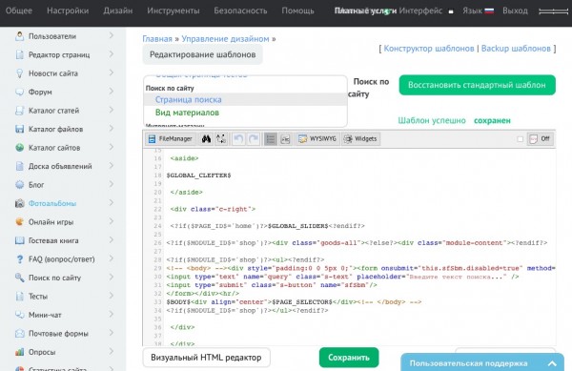572x371 pixels.
Task: Click the article catalog icon
Action: [x=20, y=111]
